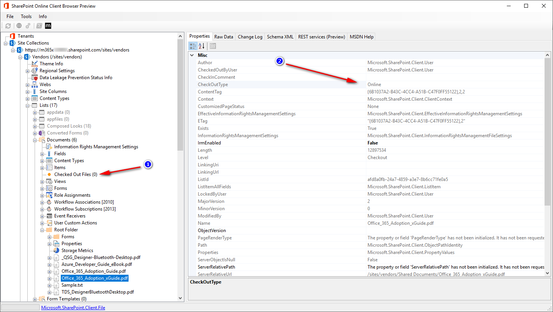The height and width of the screenshot is (312, 553).
Task: Click the PowerShell console toolbar icon
Action: coord(39,26)
